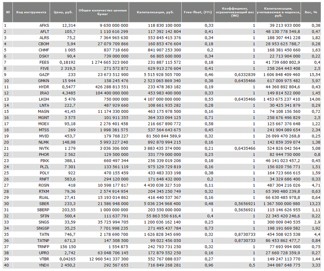
Task: Click the 'Коэффициент, ограничивающий вес (Wi)' header
Action: point(235,12)
